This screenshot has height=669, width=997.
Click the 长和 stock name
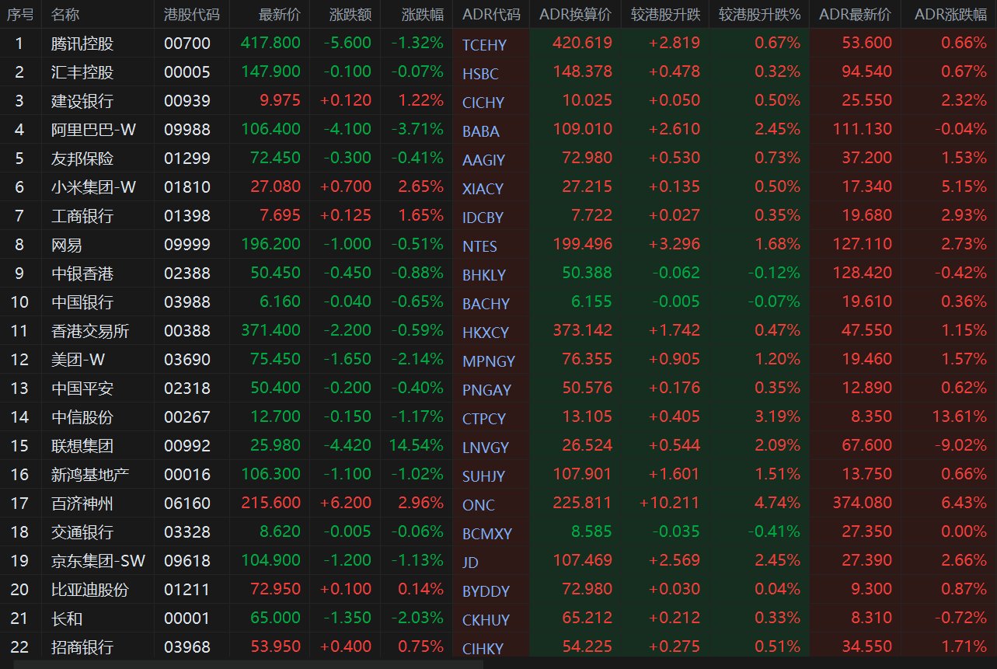pyautogui.click(x=67, y=618)
